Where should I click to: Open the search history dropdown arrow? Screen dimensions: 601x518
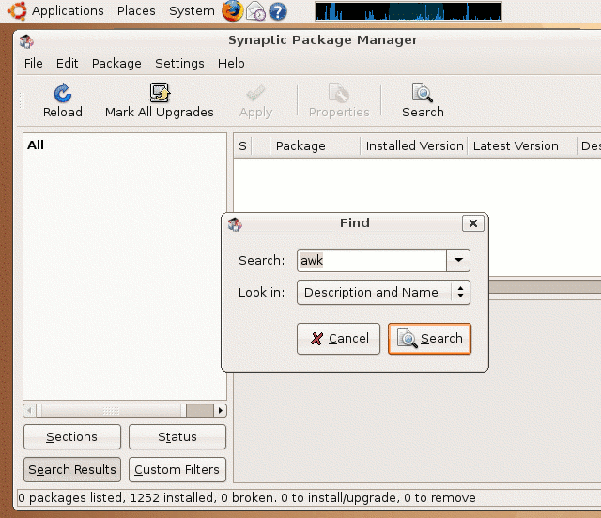click(x=458, y=261)
